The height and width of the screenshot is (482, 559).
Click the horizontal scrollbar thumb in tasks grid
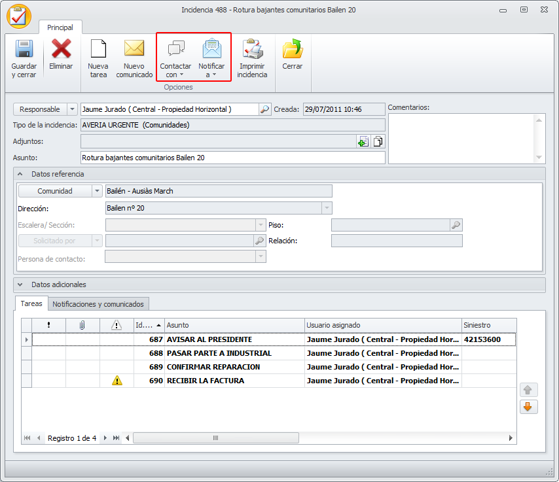tap(216, 438)
